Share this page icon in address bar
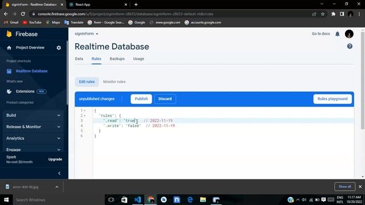This screenshot has width=365, height=205. (314, 14)
